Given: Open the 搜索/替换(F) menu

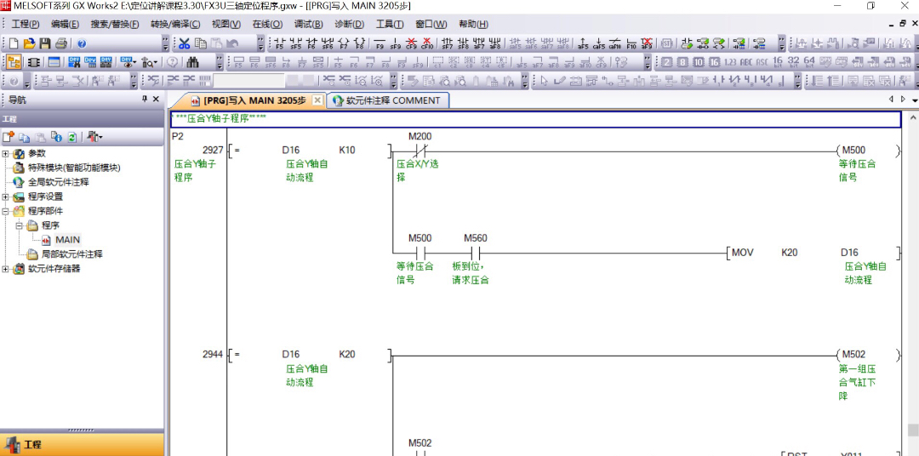Looking at the screenshot, I should point(115,24).
